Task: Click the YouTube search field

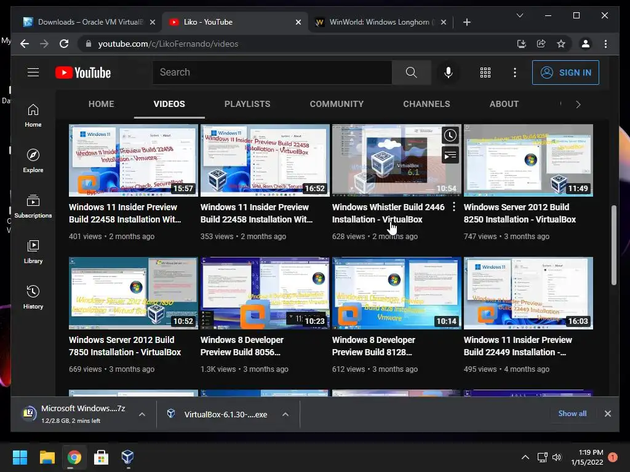Action: (272, 73)
